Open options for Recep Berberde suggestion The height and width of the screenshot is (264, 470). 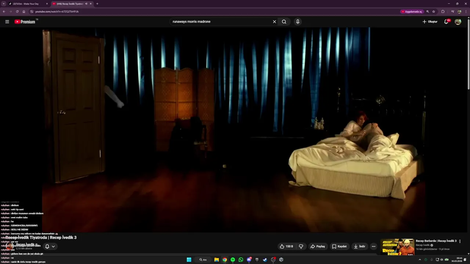[460, 241]
